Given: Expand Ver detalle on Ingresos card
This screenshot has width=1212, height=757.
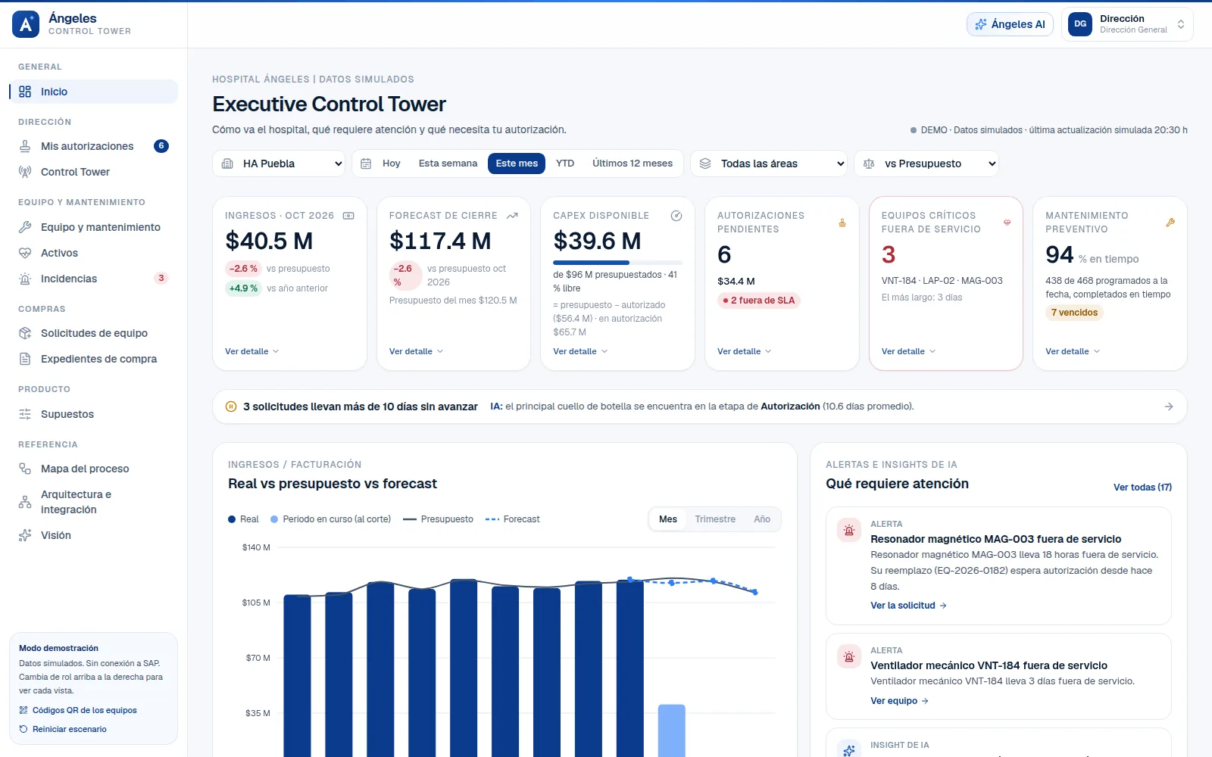Looking at the screenshot, I should tap(251, 351).
